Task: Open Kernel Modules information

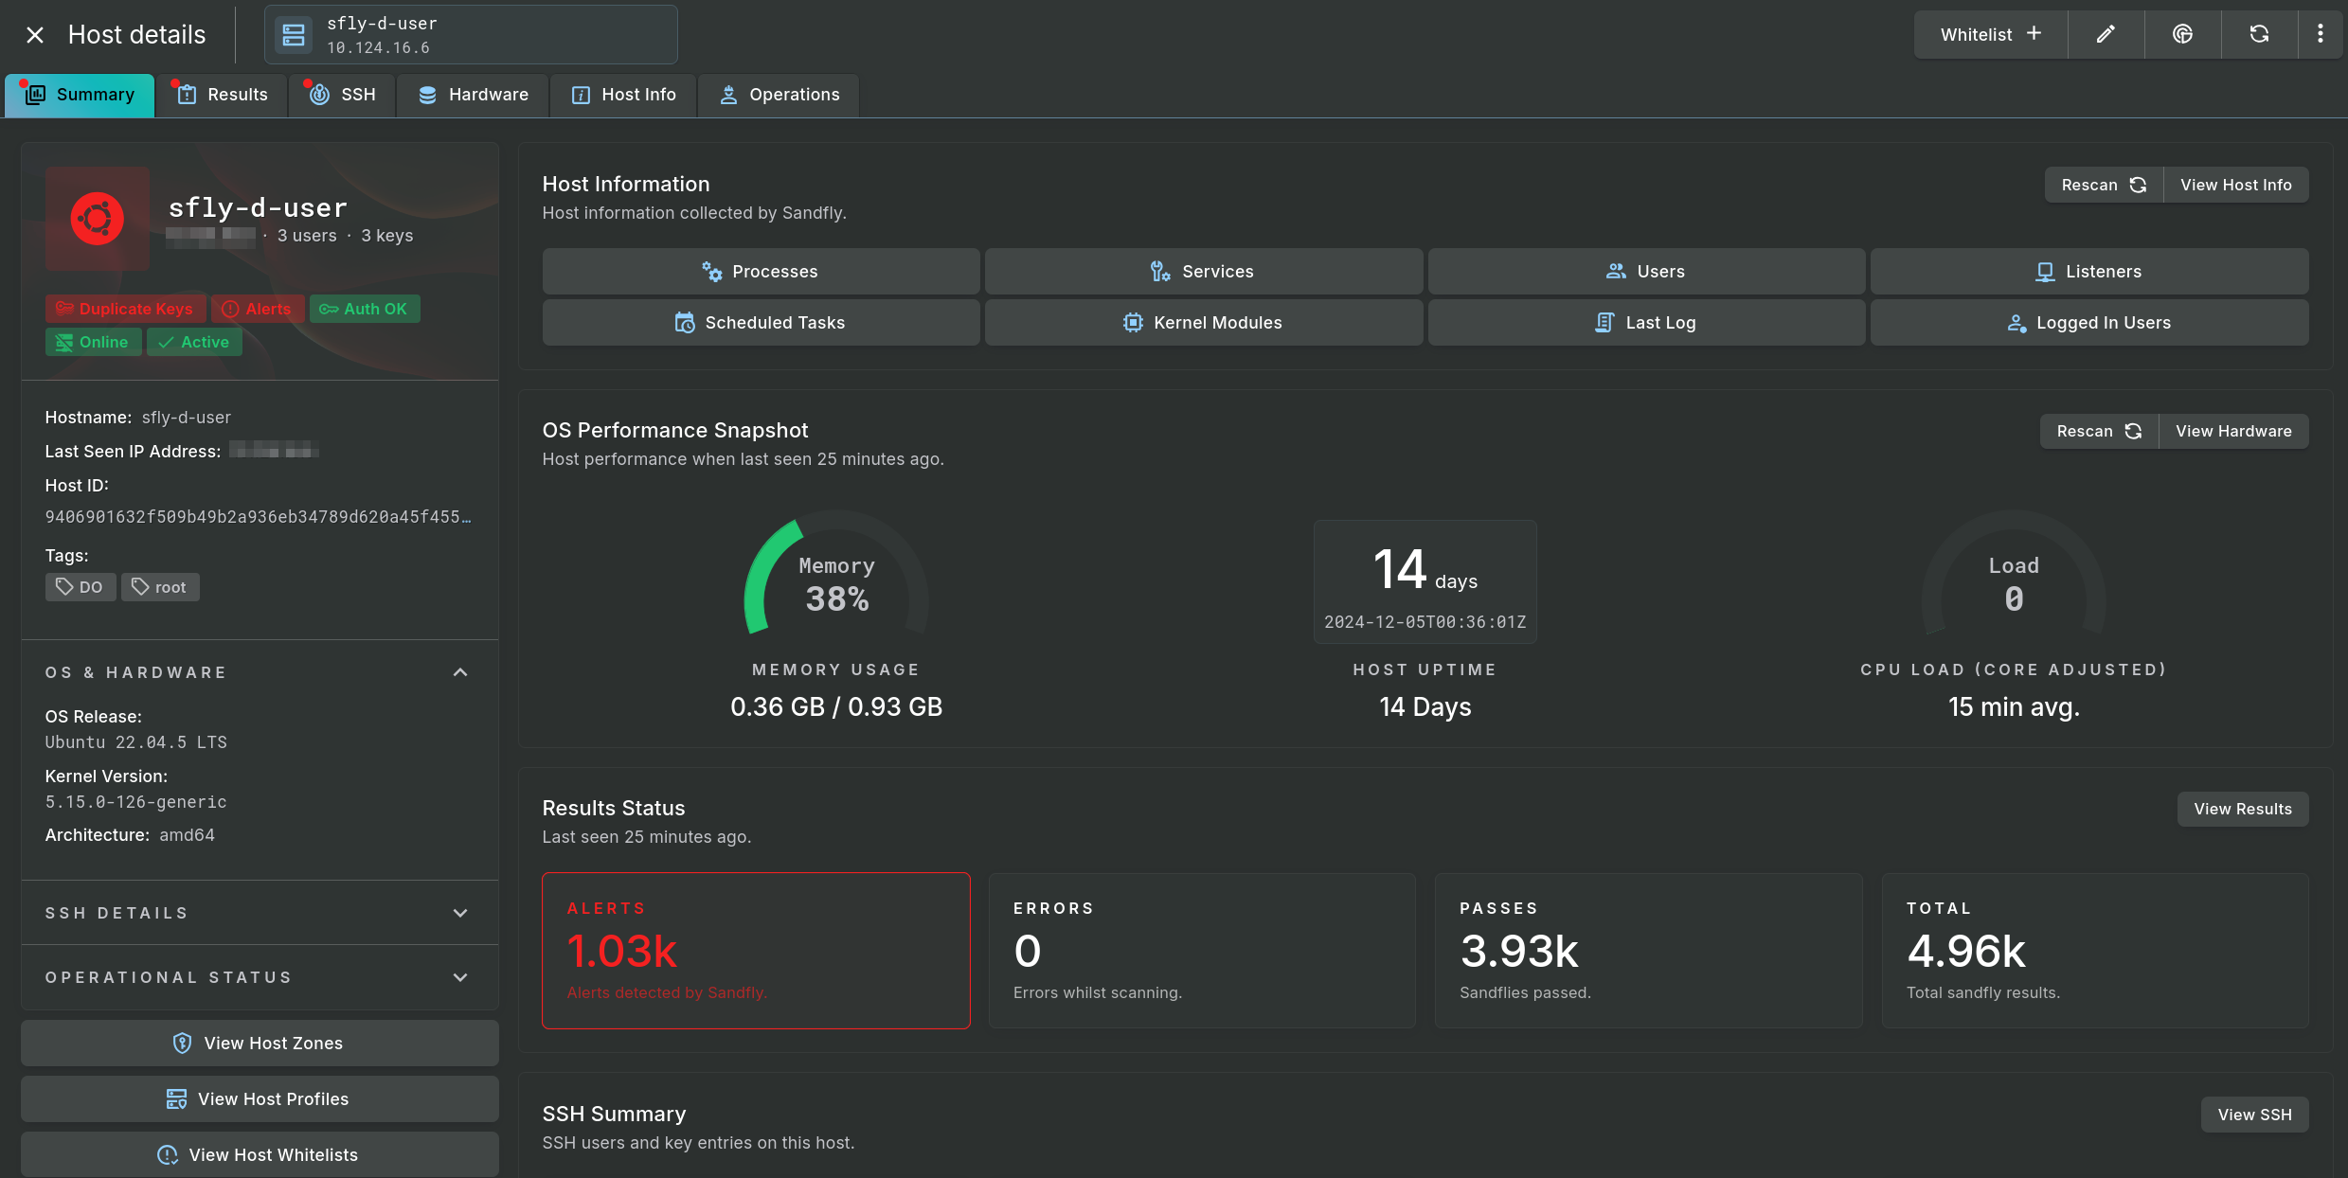Action: 1203,323
